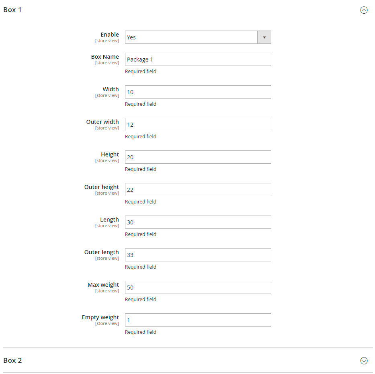Expand the Box 2 section chevron icon

point(364,361)
